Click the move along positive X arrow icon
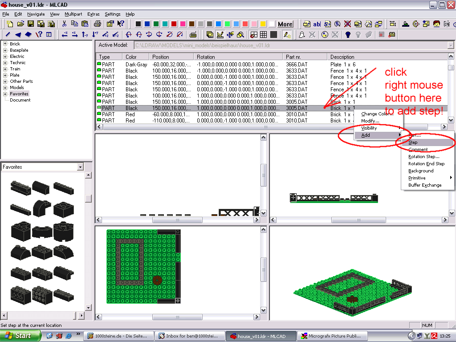Image resolution: width=456 pixels, height=342 pixels. tap(75, 35)
